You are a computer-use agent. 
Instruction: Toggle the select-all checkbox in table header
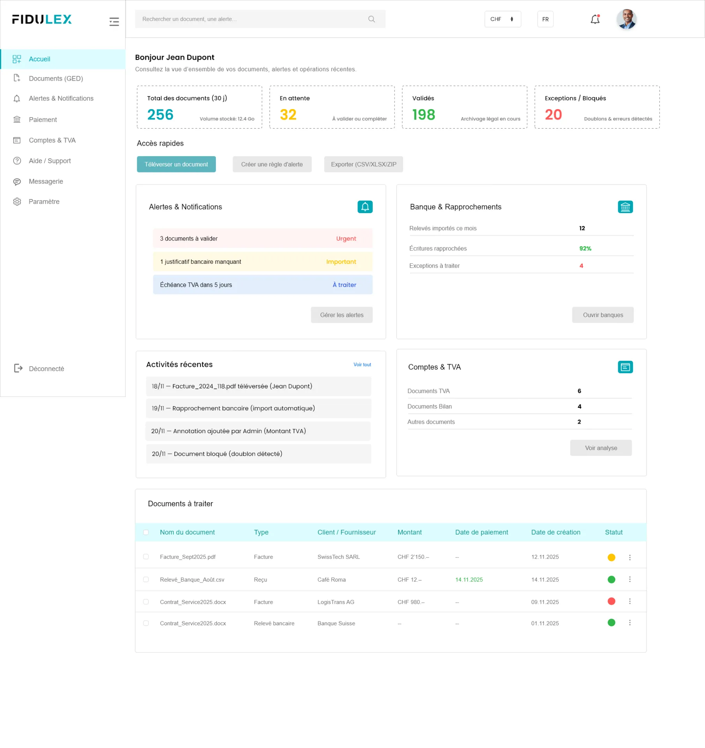tap(146, 532)
